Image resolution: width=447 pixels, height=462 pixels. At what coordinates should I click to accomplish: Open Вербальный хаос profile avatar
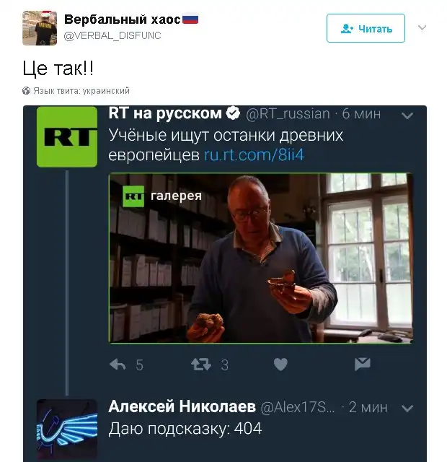(x=40, y=28)
